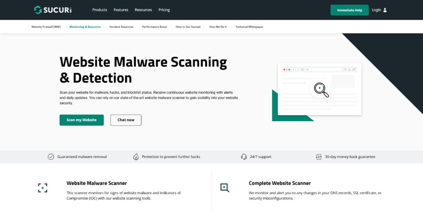This screenshot has height=212, width=423.
Task: Click the browser window illustration
Action: pos(319,90)
